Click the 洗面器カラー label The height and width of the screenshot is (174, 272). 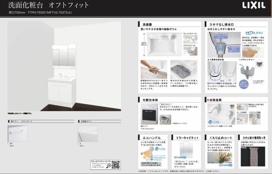86,121
